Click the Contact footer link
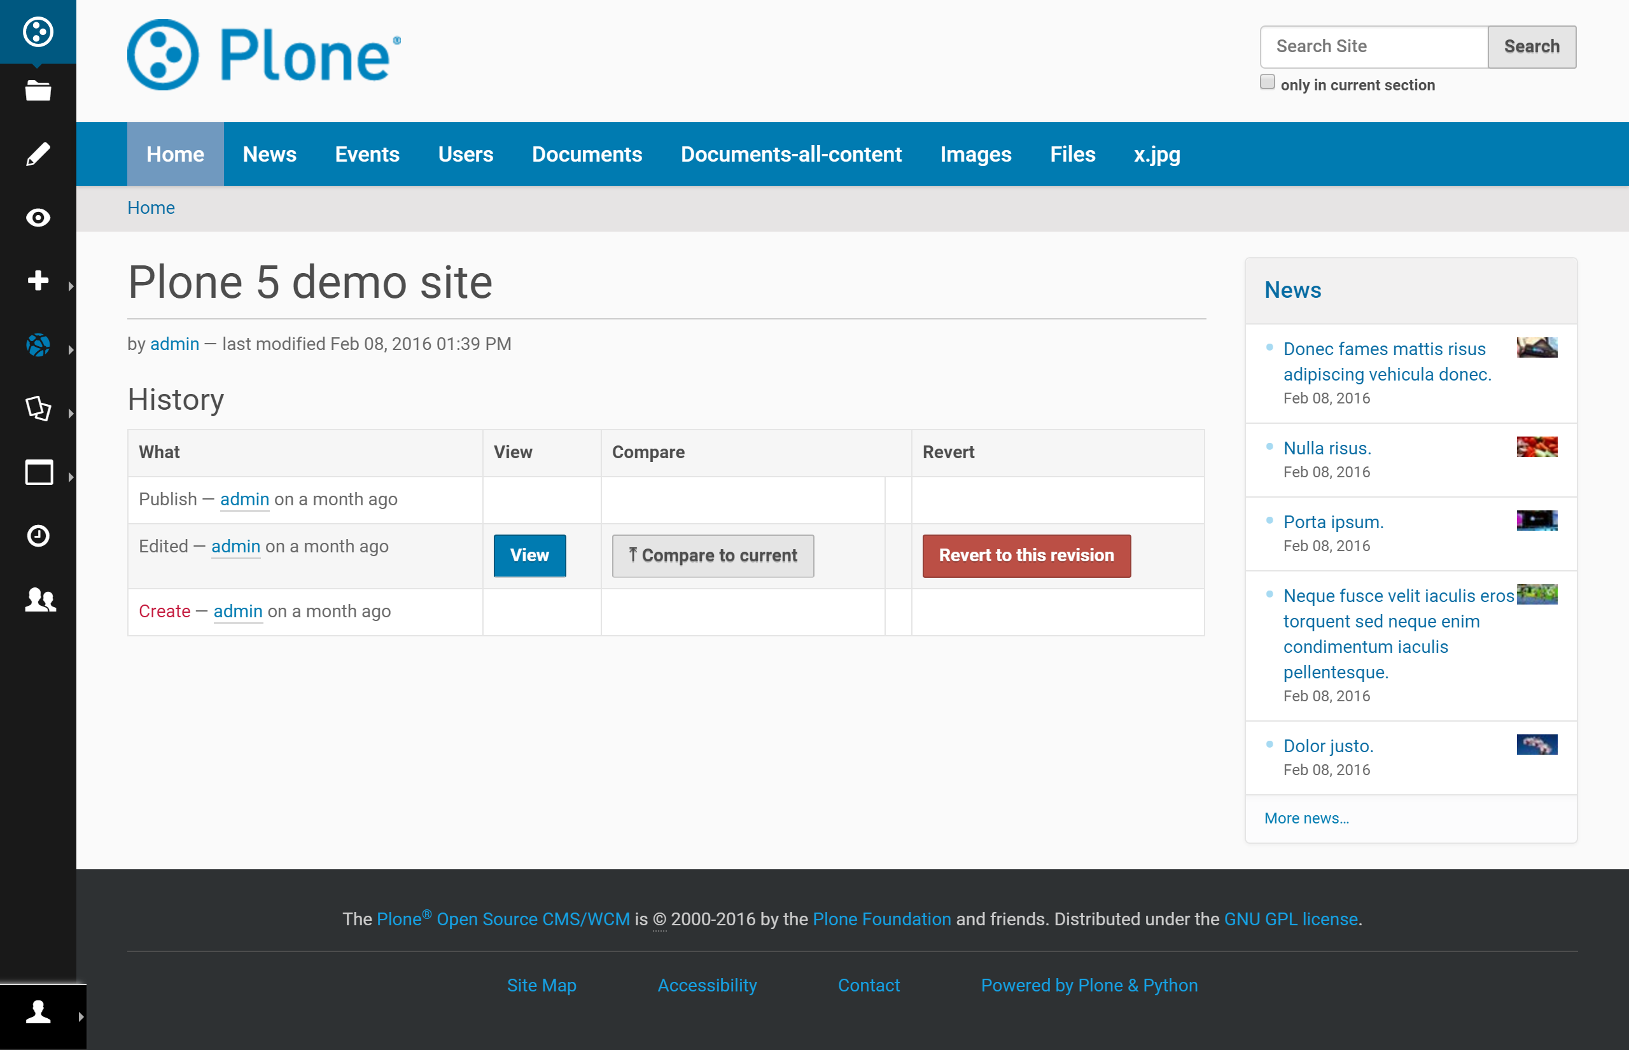Viewport: 1629px width, 1050px height. [x=869, y=985]
